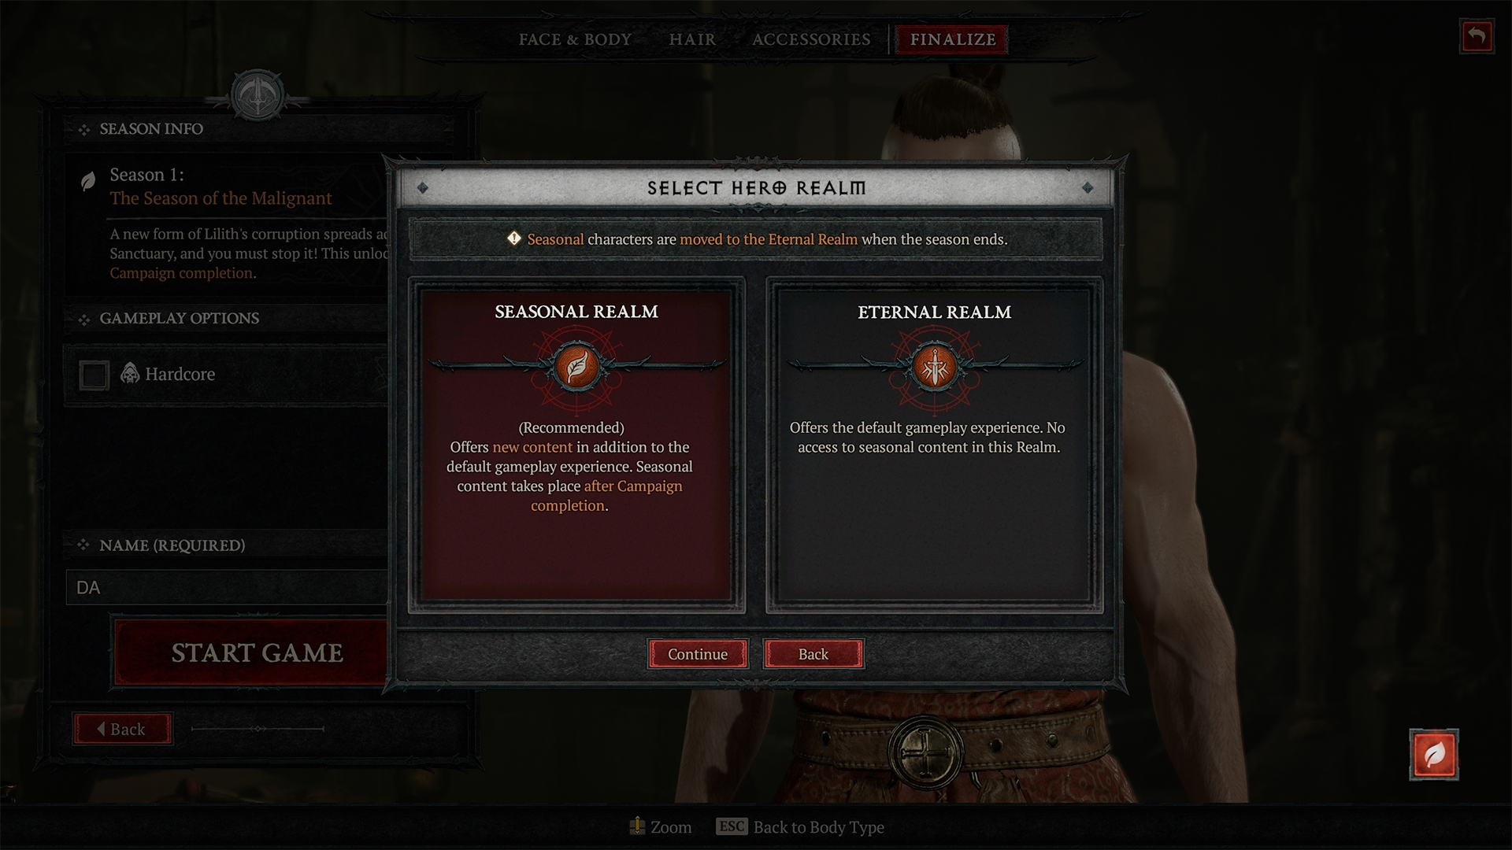The height and width of the screenshot is (850, 1512).
Task: Click the character name input field
Action: 231,586
